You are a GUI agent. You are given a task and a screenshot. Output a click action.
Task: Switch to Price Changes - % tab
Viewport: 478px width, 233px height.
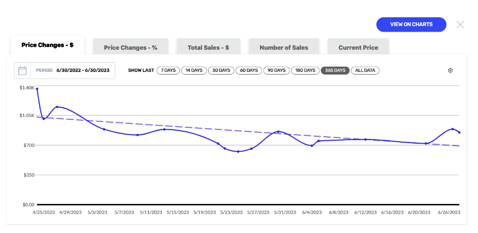pos(130,47)
